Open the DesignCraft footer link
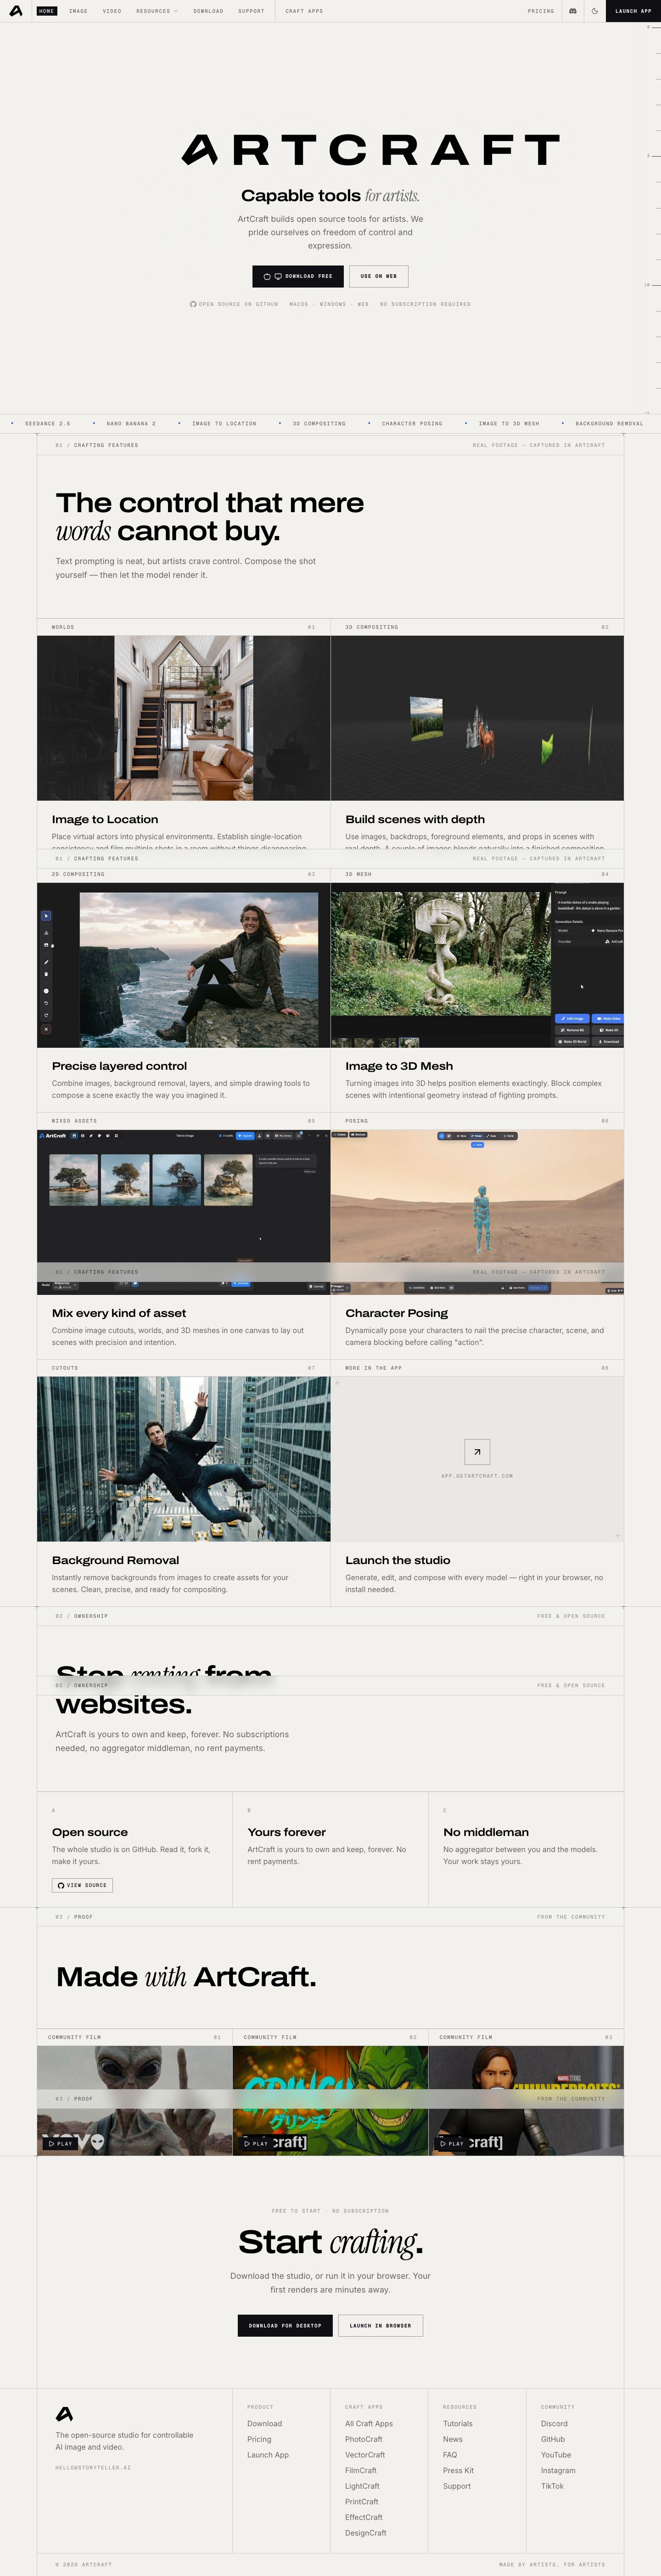 pyautogui.click(x=366, y=2532)
